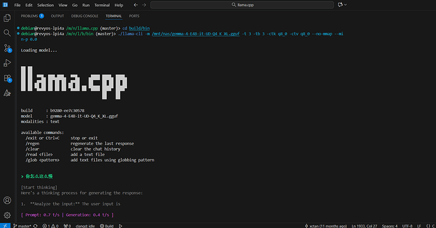The image size is (436, 228).
Task: Switch to the PORTS panel tab
Action: [x=134, y=16]
